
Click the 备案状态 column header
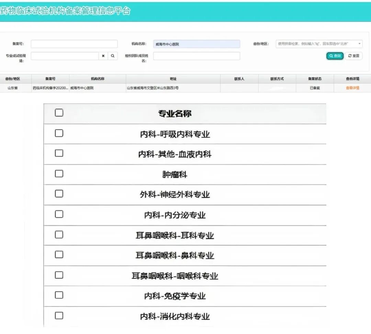pos(315,79)
